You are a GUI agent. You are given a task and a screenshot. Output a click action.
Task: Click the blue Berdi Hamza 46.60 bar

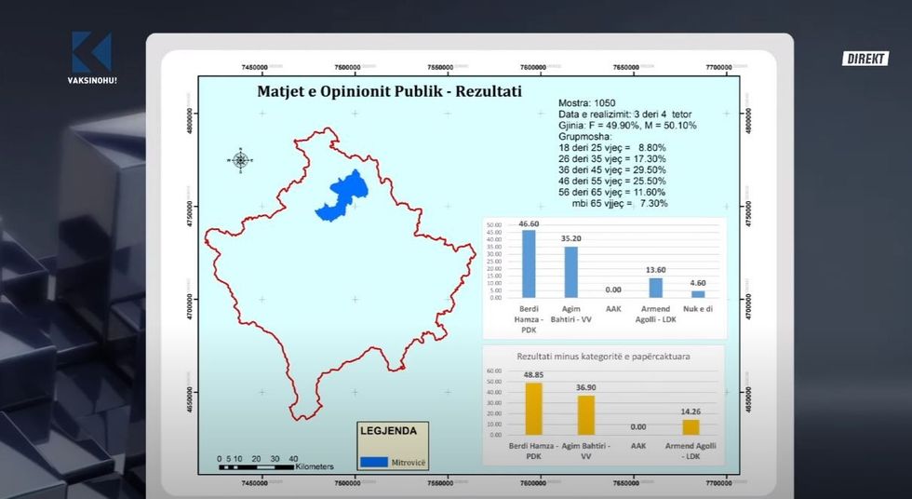529,264
